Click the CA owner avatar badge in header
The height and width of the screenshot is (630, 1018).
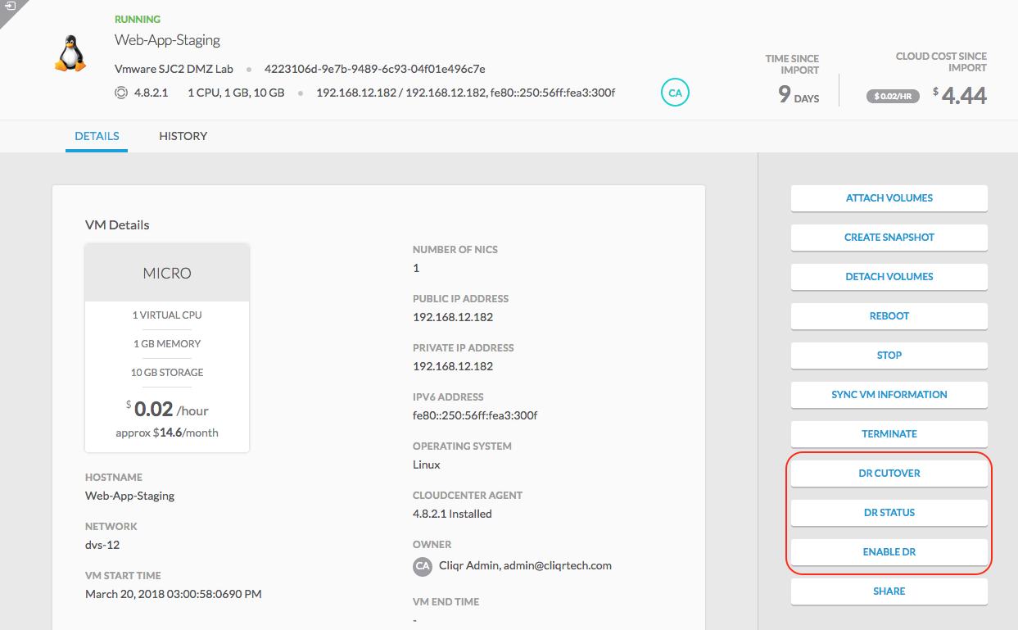675,93
